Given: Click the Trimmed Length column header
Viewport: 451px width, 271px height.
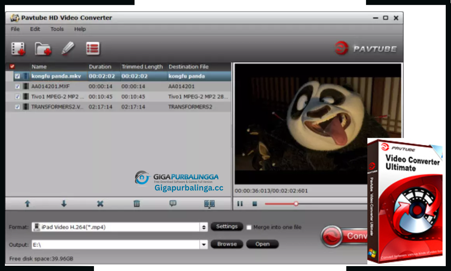Looking at the screenshot, I should coord(142,67).
